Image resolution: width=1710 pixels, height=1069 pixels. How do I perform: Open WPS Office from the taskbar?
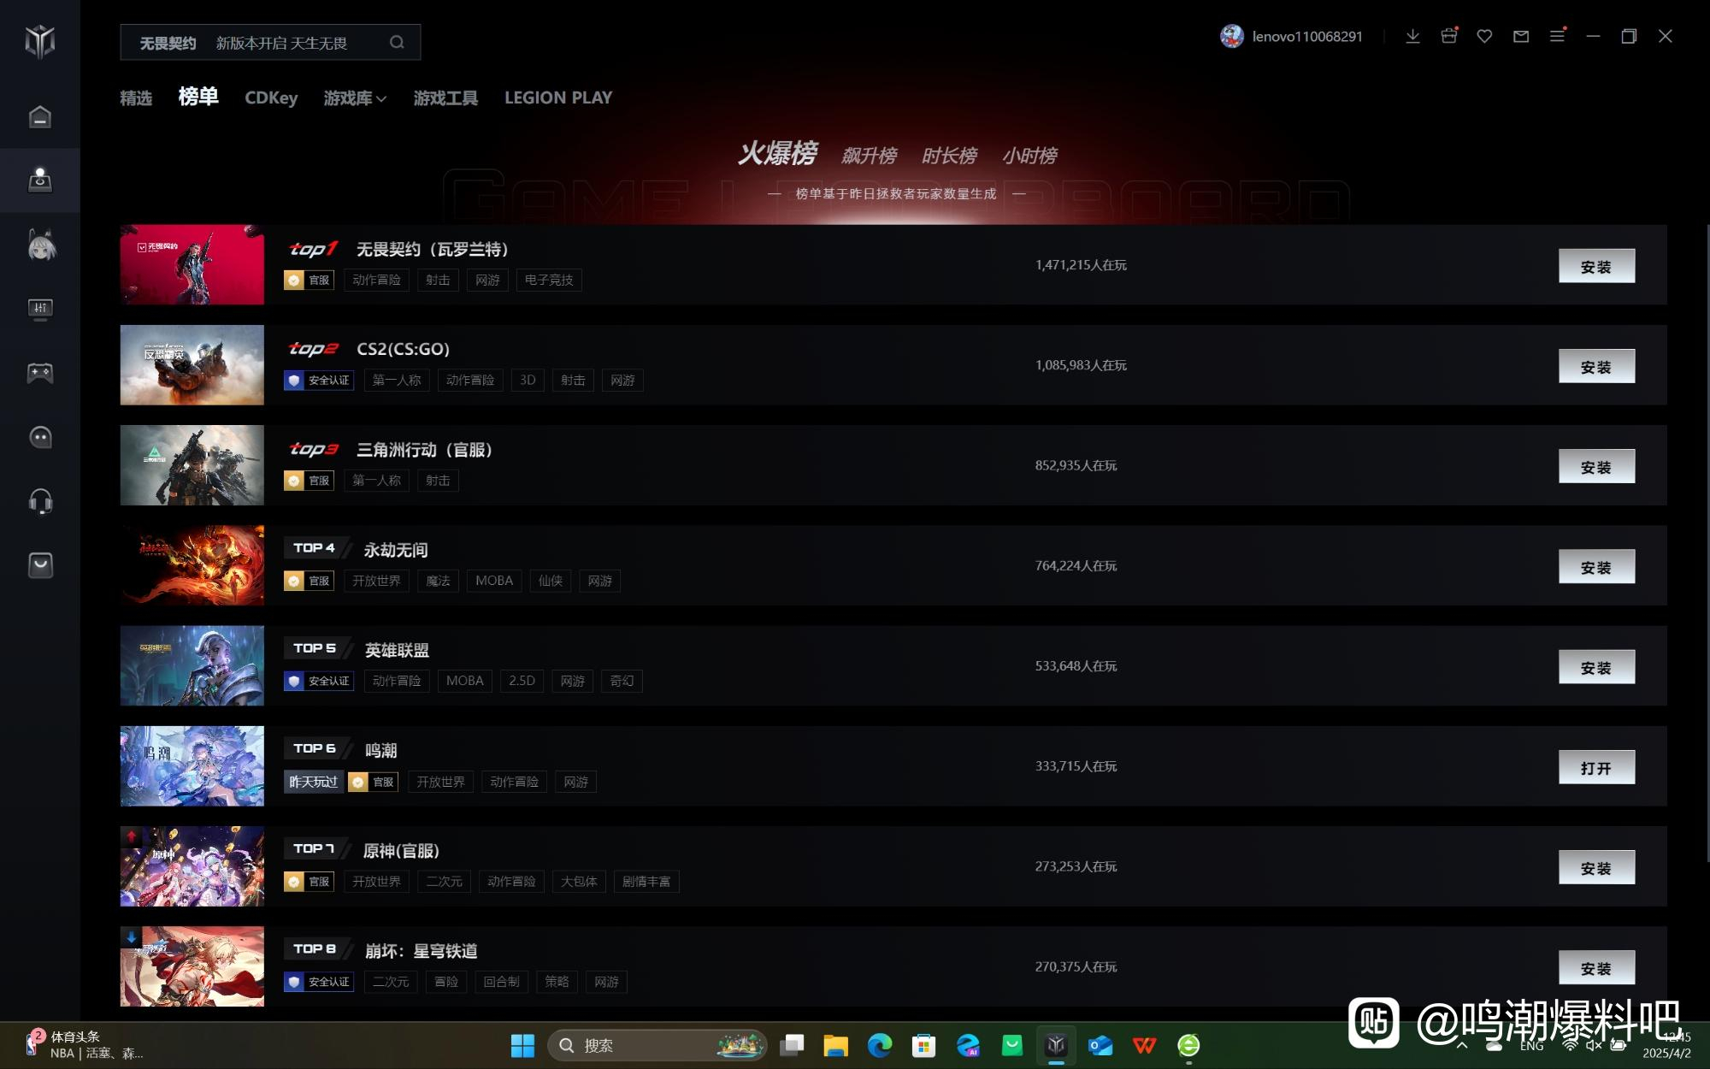1144,1045
